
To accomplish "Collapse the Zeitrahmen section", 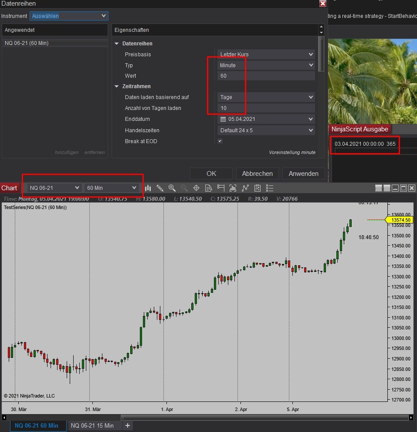I will tap(117, 86).
